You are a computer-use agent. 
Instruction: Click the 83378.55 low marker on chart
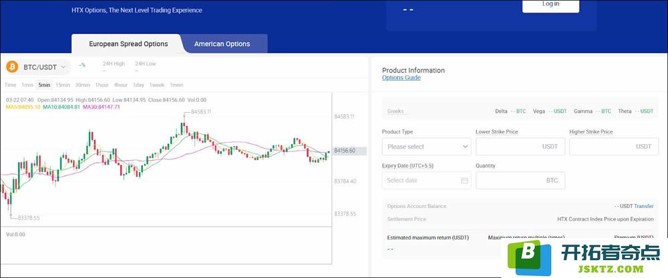coord(29,218)
